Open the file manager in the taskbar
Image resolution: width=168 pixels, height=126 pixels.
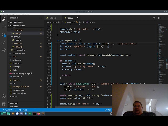point(9,114)
